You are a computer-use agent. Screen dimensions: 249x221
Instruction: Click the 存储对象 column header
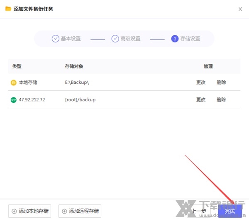(74, 66)
